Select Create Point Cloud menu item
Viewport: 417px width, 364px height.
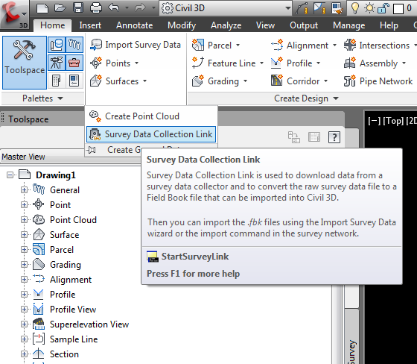[x=151, y=116]
